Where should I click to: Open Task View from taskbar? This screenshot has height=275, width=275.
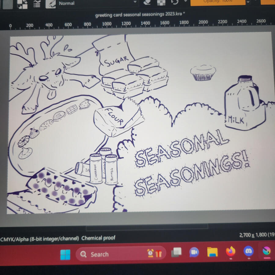176,252
